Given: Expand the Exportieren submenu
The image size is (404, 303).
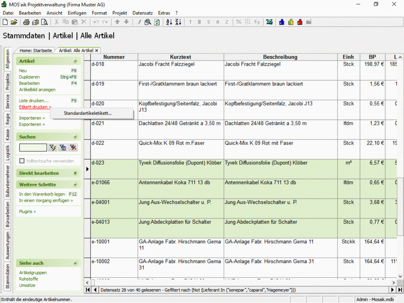Looking at the screenshot, I should (x=32, y=124).
